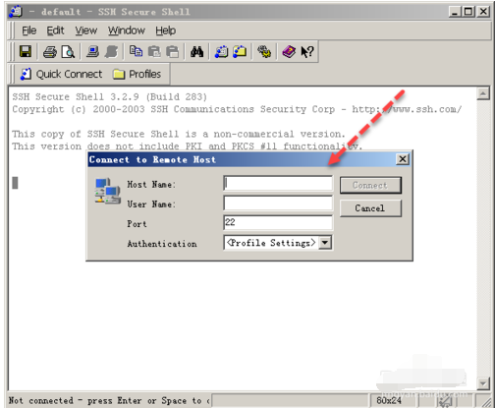The width and height of the screenshot is (495, 408).
Task: Click the Help book icon
Action: tap(289, 51)
